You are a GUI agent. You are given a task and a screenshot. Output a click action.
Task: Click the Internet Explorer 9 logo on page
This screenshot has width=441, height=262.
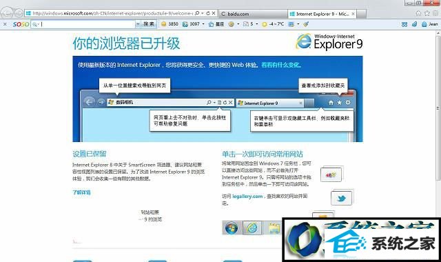pyautogui.click(x=329, y=41)
